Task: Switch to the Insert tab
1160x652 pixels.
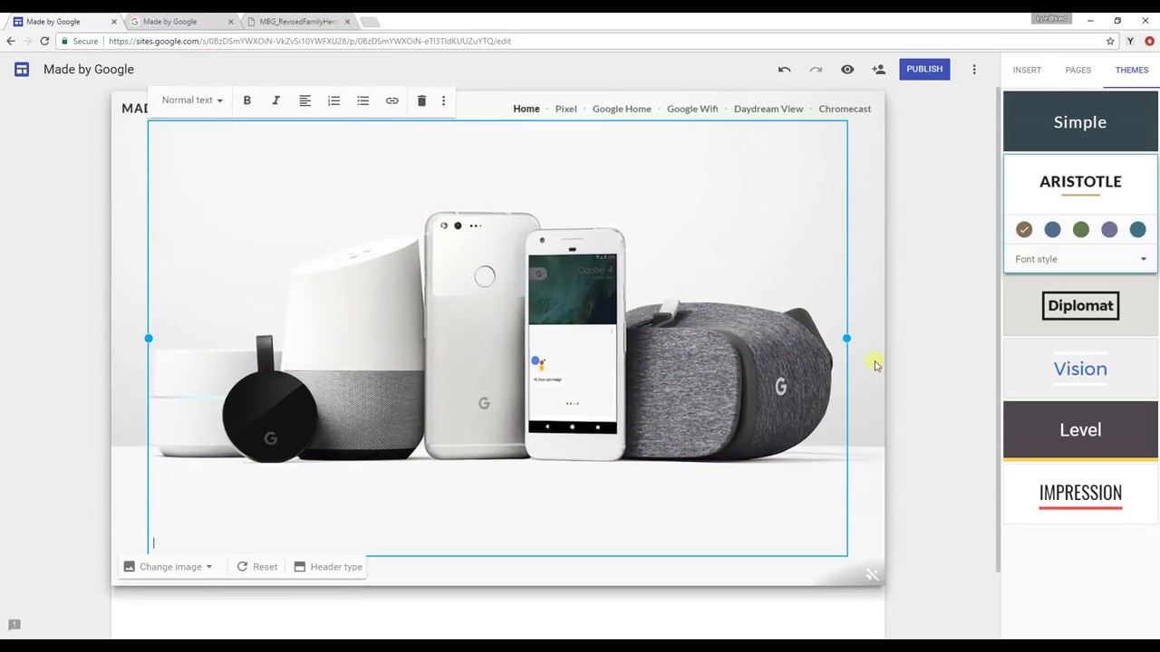Action: tap(1027, 70)
